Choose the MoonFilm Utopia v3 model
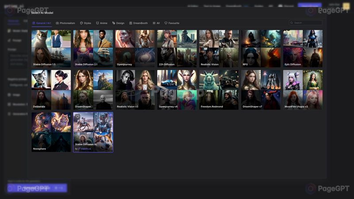This screenshot has width=354, height=199. pyautogui.click(x=303, y=90)
